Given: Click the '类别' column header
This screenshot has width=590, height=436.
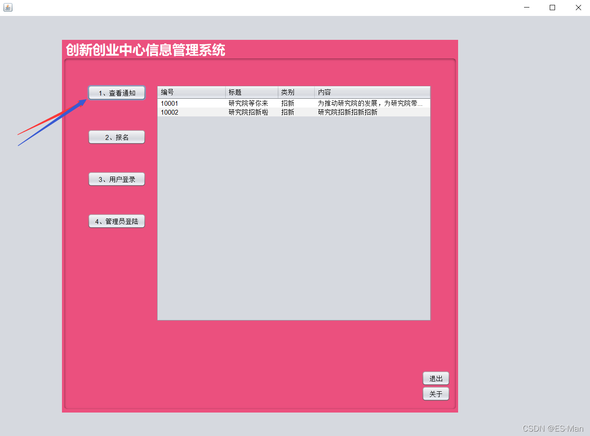Looking at the screenshot, I should point(297,92).
